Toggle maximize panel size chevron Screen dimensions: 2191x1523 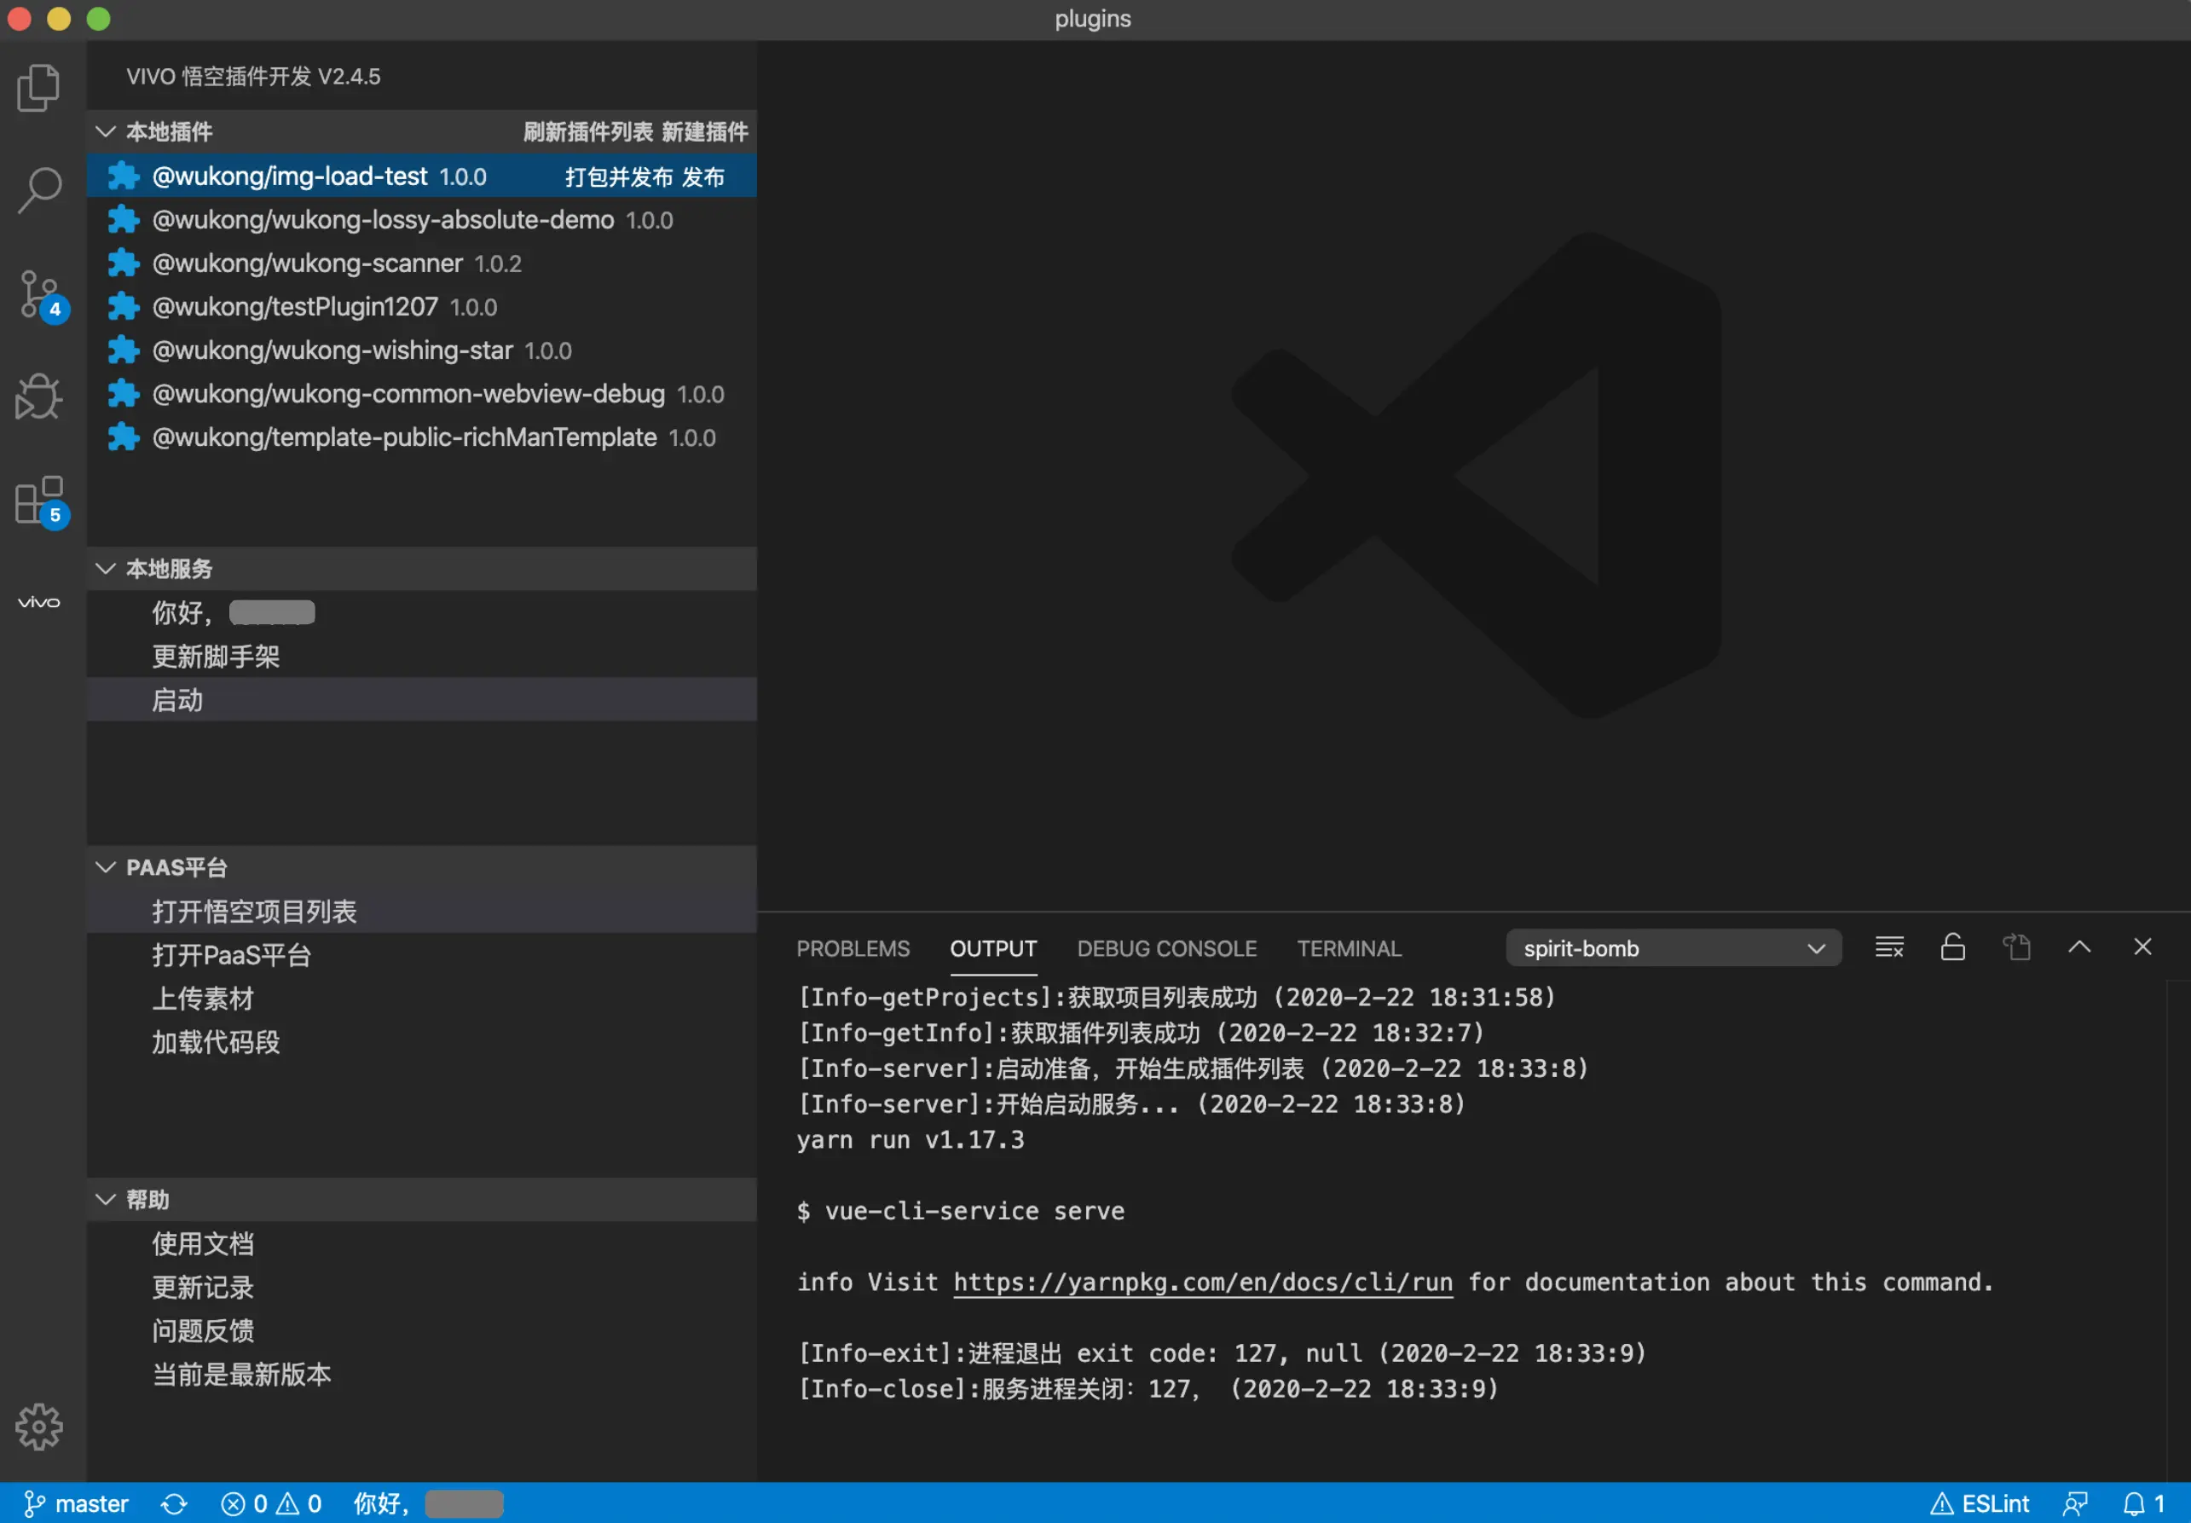(x=2079, y=947)
